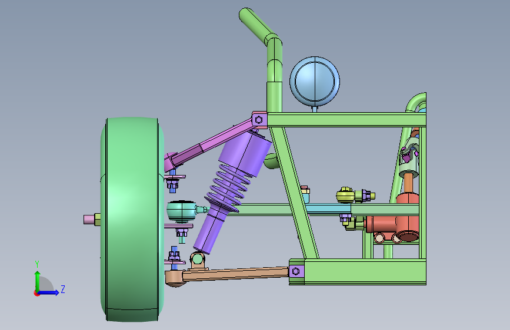This screenshot has height=330, width=510.
Task: Select the angled green roll bar tube
Action: 256,25
